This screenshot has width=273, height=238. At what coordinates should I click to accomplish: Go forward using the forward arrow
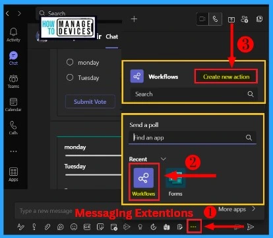[19, 14]
